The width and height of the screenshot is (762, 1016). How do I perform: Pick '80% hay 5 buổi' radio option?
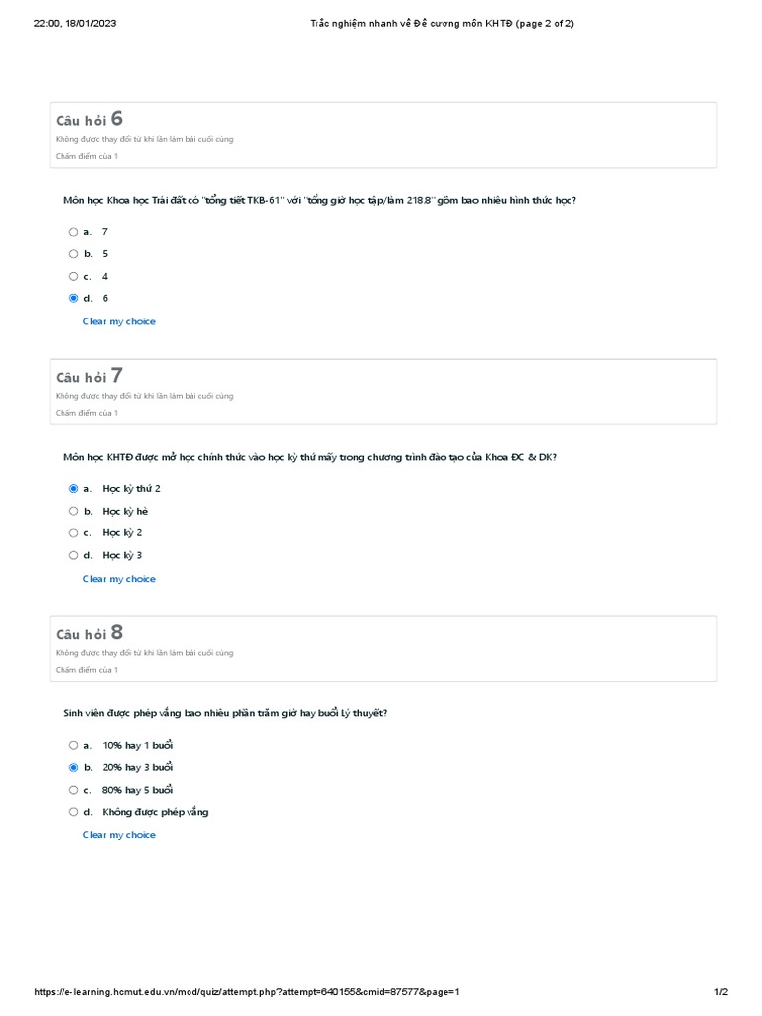point(73,790)
